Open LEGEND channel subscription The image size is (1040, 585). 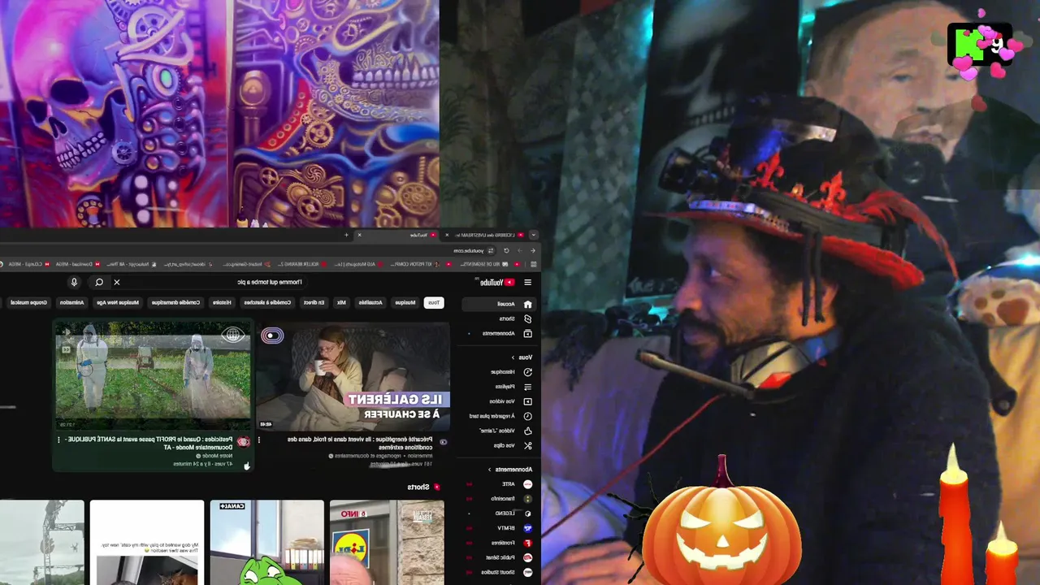pyautogui.click(x=498, y=513)
